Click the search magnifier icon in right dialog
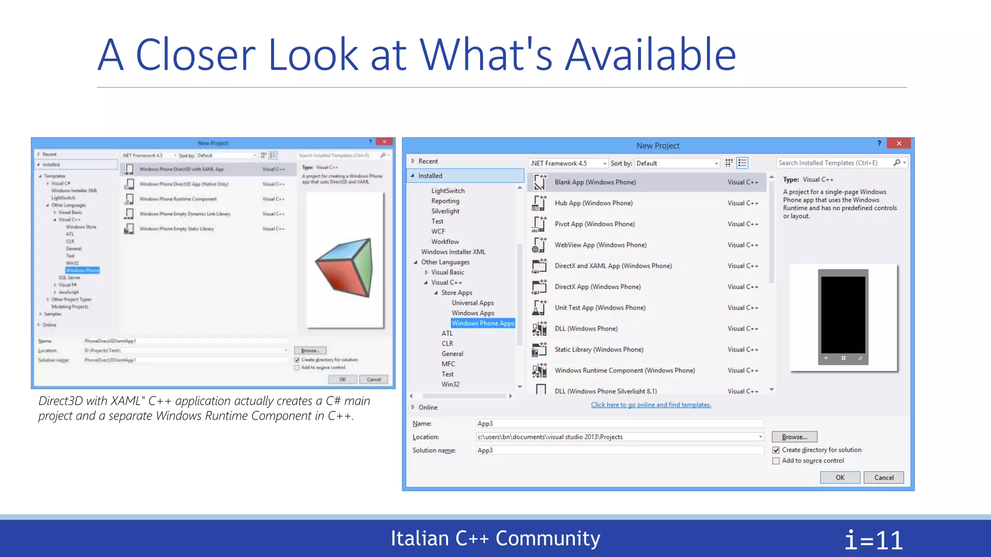 tap(897, 163)
